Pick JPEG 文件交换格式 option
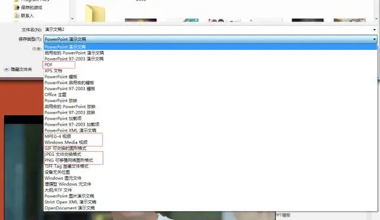The height and width of the screenshot is (220, 380). coord(210,154)
